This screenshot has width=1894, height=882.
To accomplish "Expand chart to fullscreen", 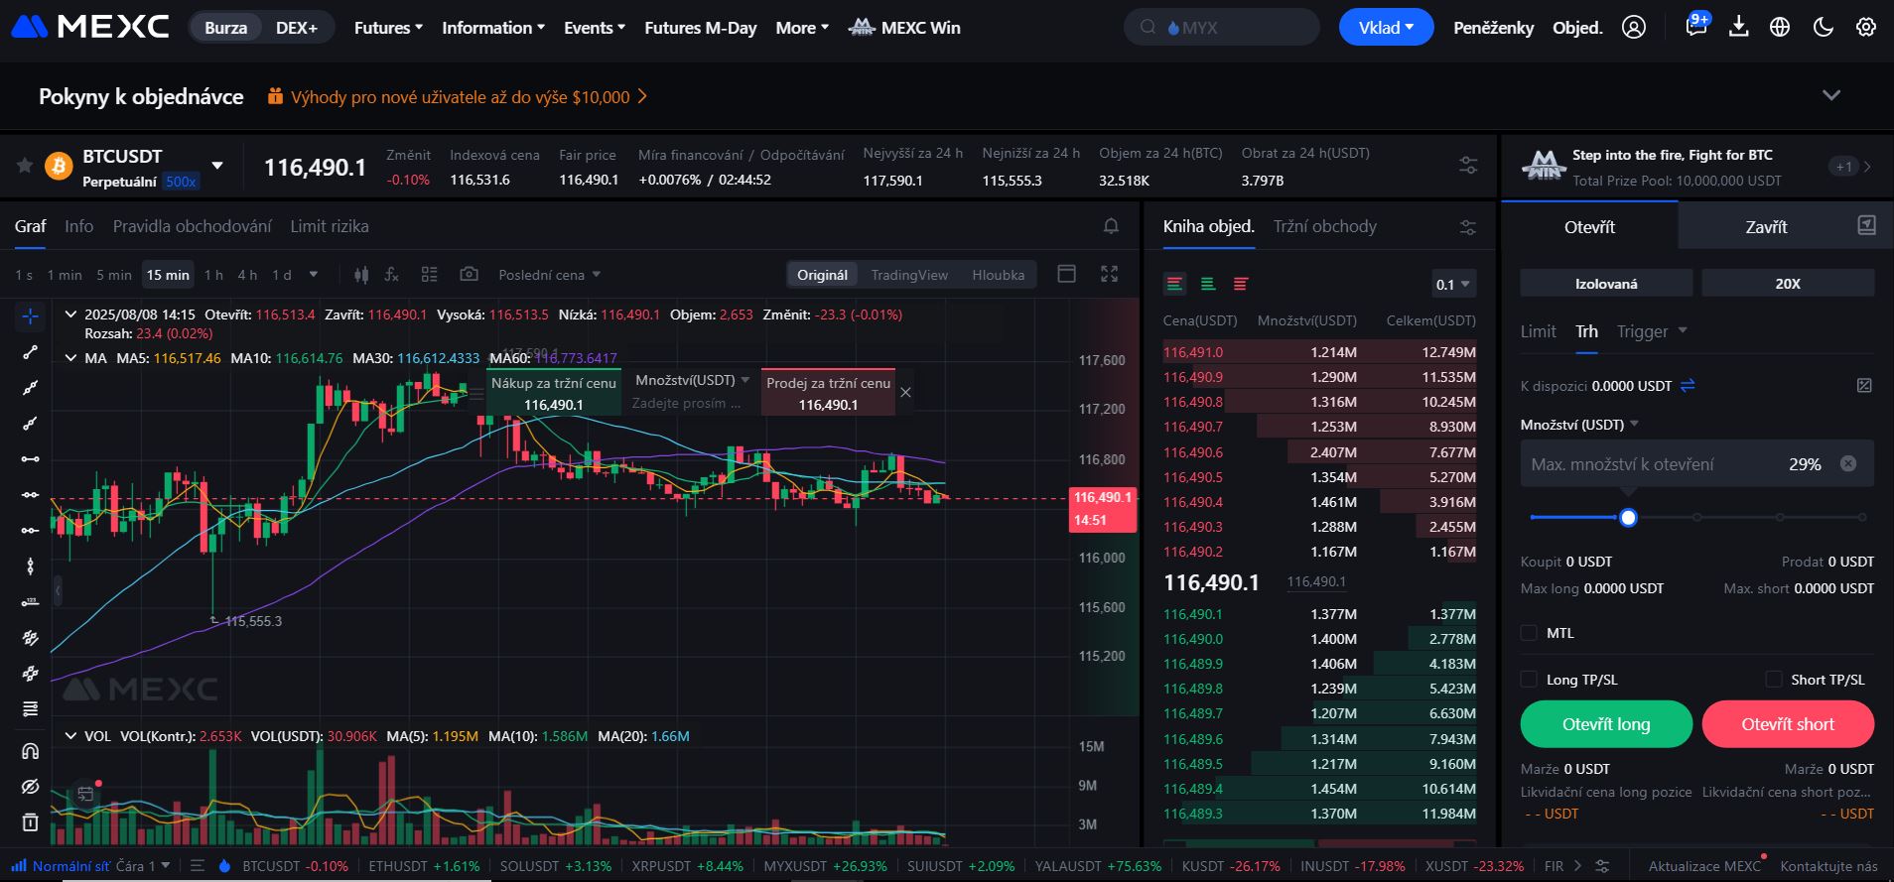I will 1110,274.
